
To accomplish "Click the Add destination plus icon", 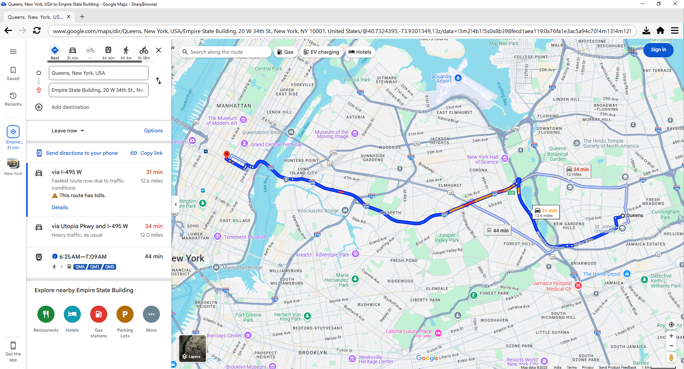I will (39, 107).
